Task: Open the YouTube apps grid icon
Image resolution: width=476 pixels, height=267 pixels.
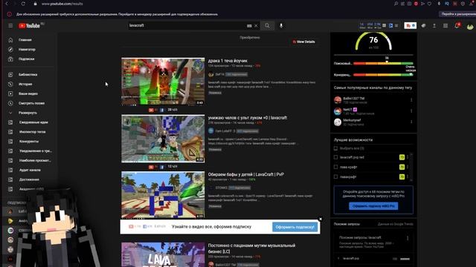Action: 446,26
